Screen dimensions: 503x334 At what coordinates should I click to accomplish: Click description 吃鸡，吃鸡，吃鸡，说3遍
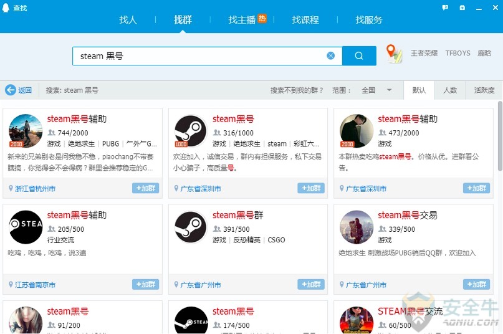click(x=47, y=253)
